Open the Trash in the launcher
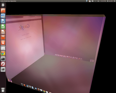 tap(3, 90)
